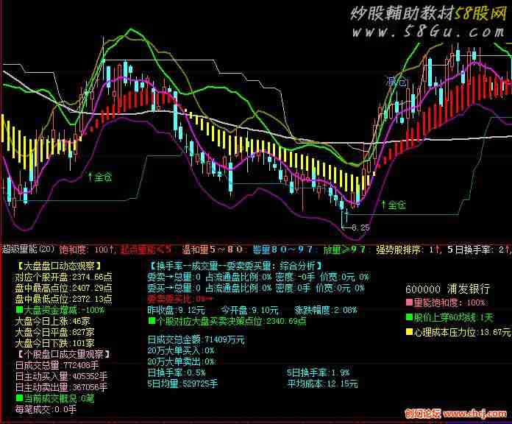Click the 委卖→总量:0 row
Screen dimensions: 512x424
[258, 278]
